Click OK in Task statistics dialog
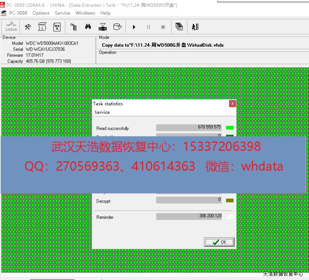The image size is (309, 280). click(219, 242)
